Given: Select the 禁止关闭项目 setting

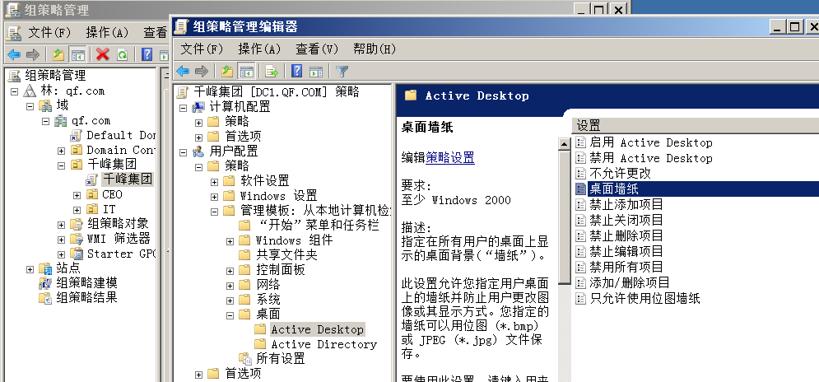Looking at the screenshot, I should pyautogui.click(x=626, y=220).
